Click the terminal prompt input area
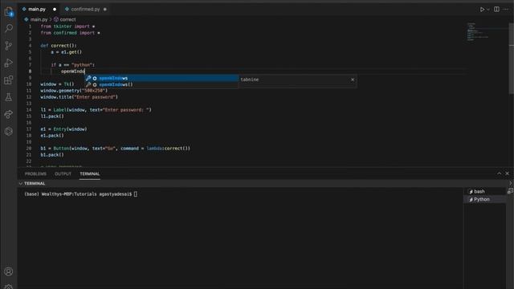This screenshot has width=514, height=289. (136, 194)
